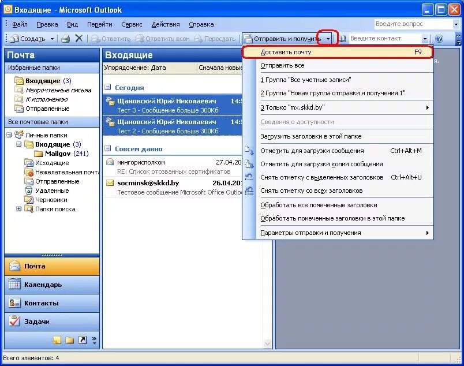Click the Создать new message button
464x366 pixels.
28,39
